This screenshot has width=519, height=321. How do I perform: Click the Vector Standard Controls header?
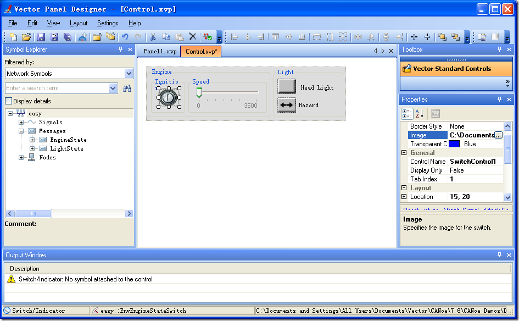(x=456, y=69)
